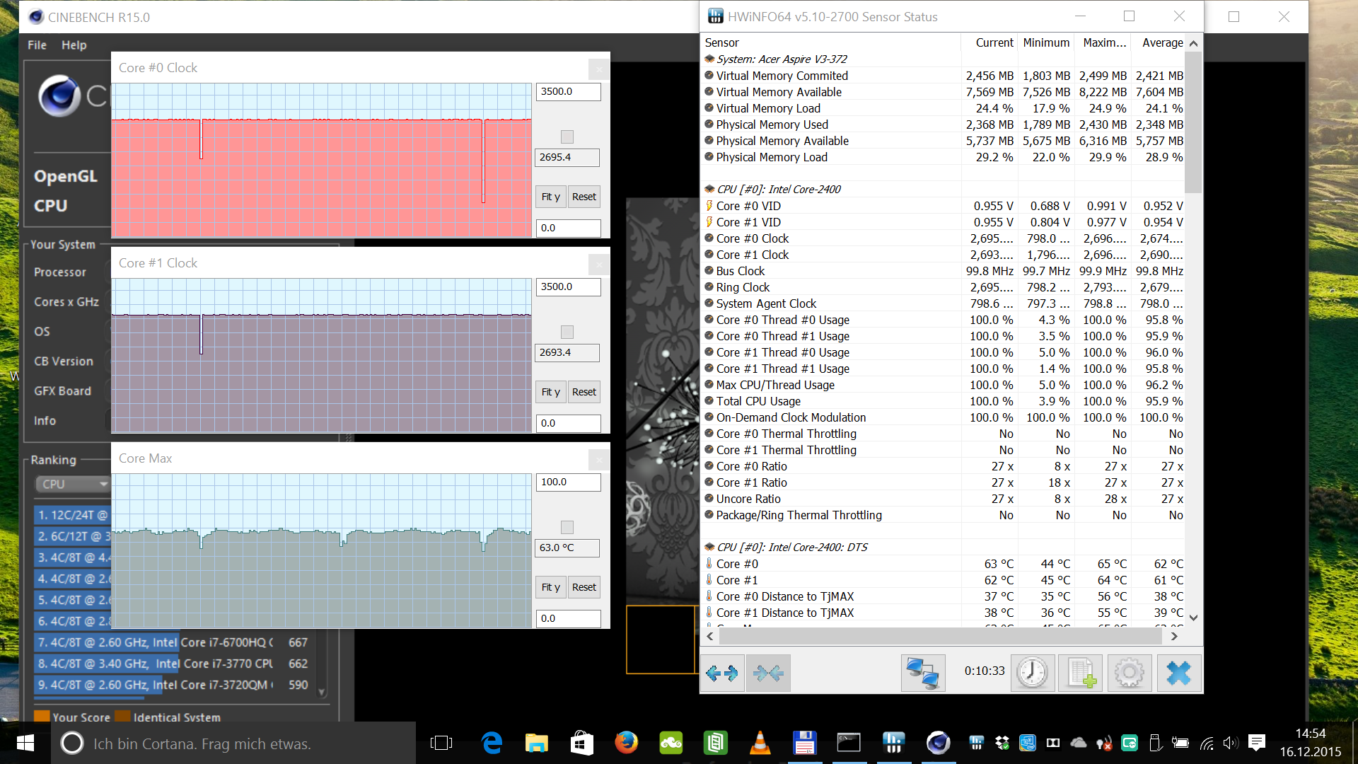Open the CPU ranking dropdown
Screen dimensions: 1358x764
[x=74, y=485]
